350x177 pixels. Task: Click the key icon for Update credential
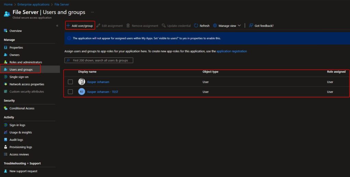pos(164,26)
